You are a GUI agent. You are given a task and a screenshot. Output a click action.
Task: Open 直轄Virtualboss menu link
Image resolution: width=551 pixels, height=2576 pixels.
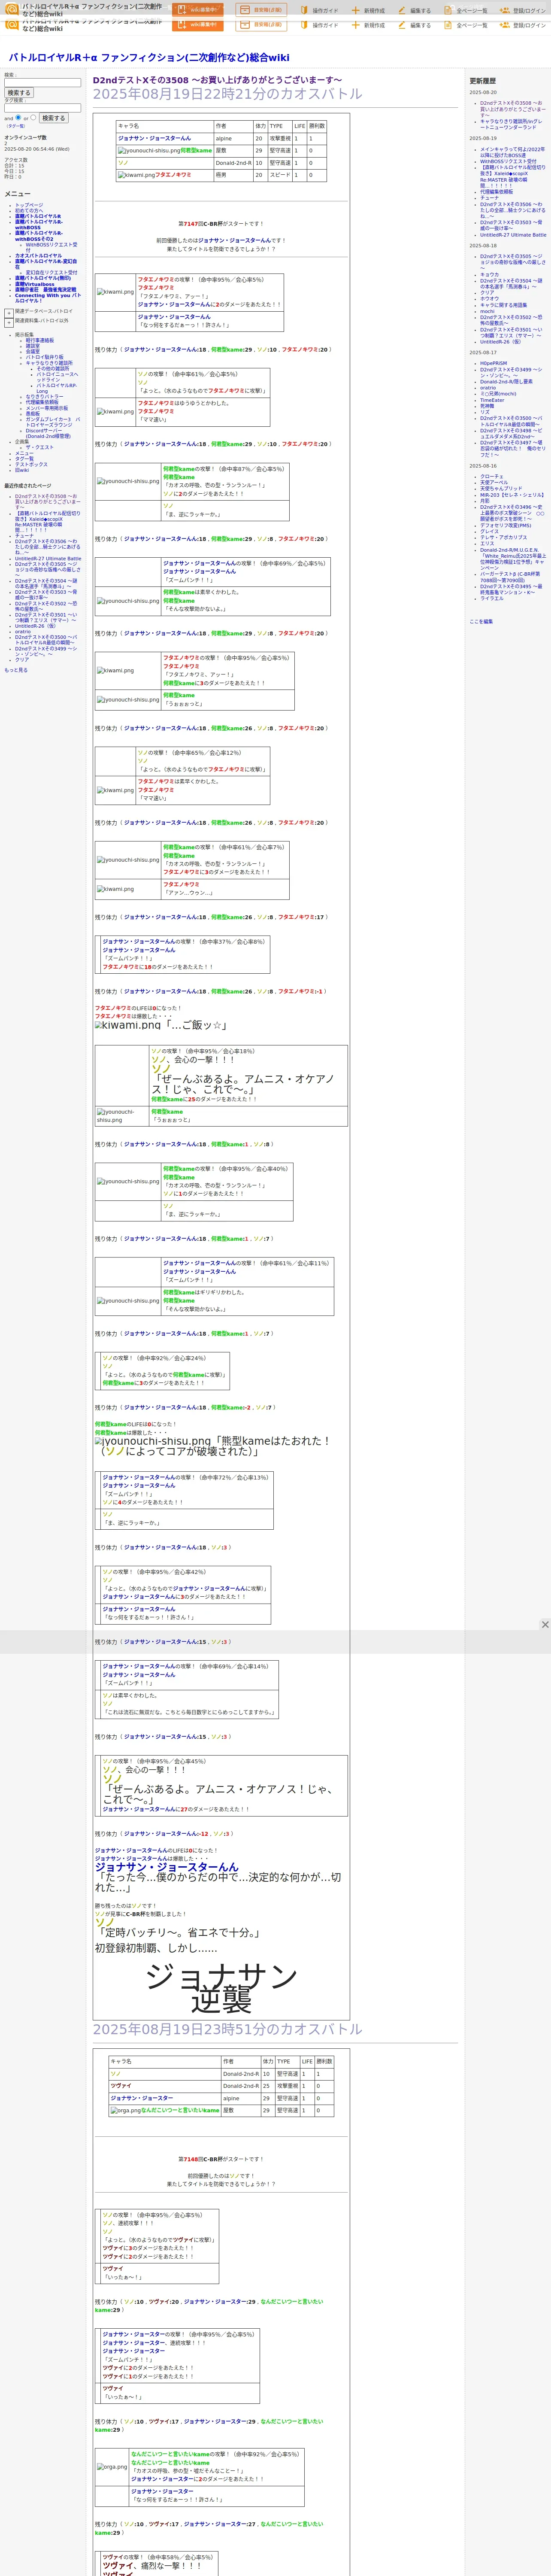(x=35, y=284)
